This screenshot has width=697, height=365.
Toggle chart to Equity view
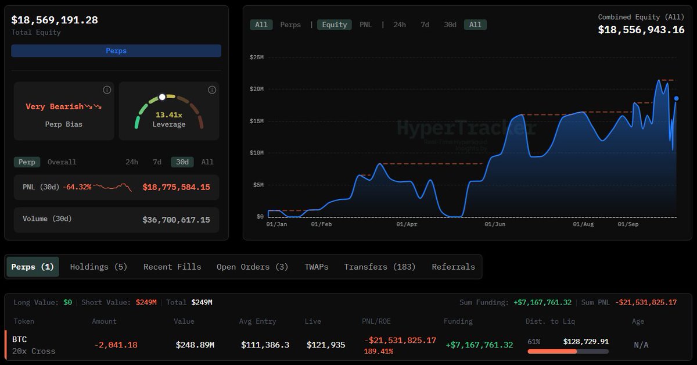(334, 25)
